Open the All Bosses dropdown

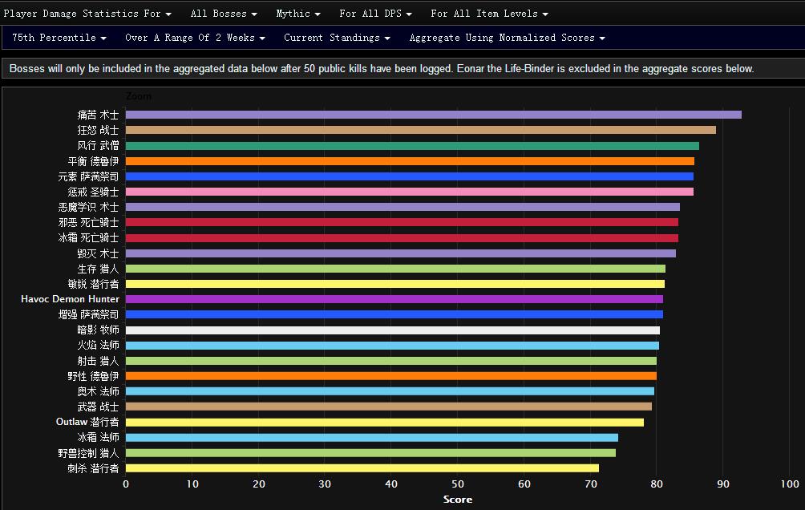[224, 14]
